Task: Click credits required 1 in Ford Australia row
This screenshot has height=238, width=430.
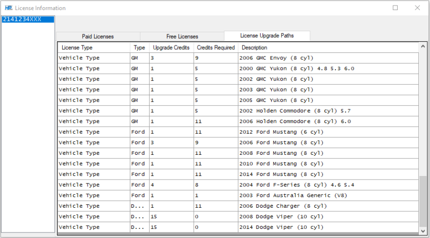Action: pos(216,195)
